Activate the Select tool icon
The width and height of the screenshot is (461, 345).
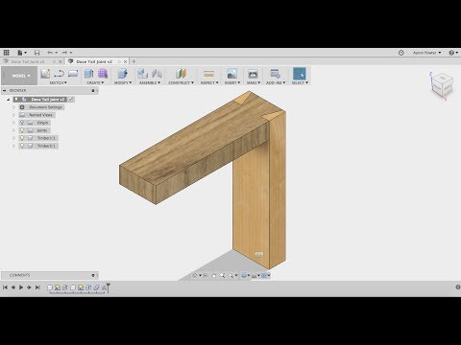click(x=300, y=74)
